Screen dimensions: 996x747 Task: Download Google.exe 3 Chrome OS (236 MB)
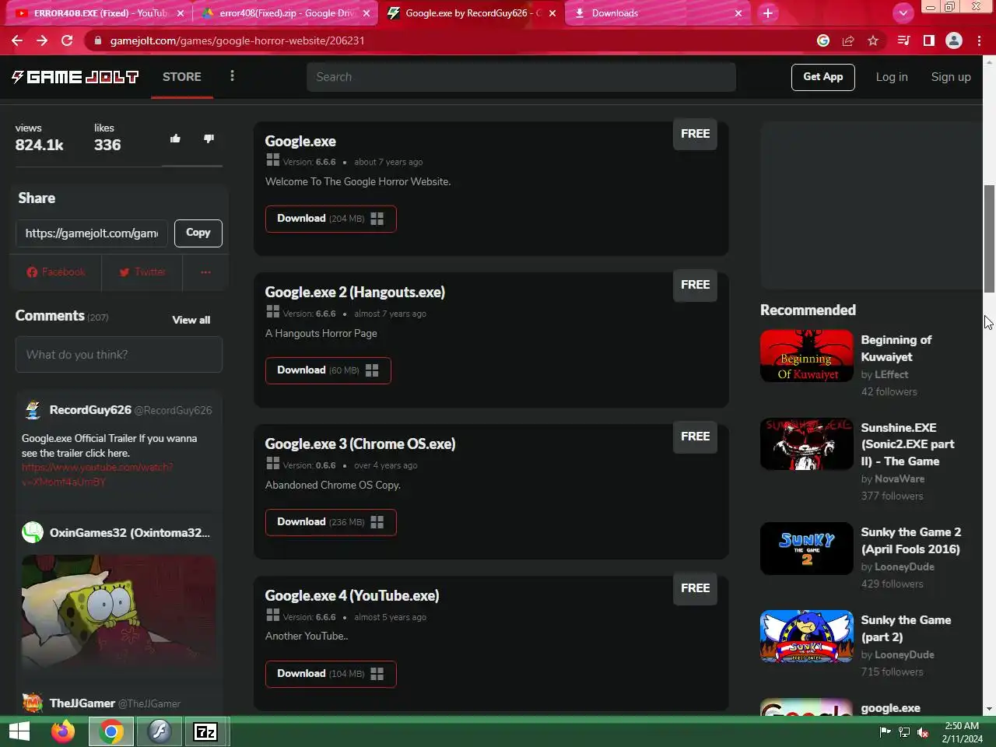click(x=331, y=522)
